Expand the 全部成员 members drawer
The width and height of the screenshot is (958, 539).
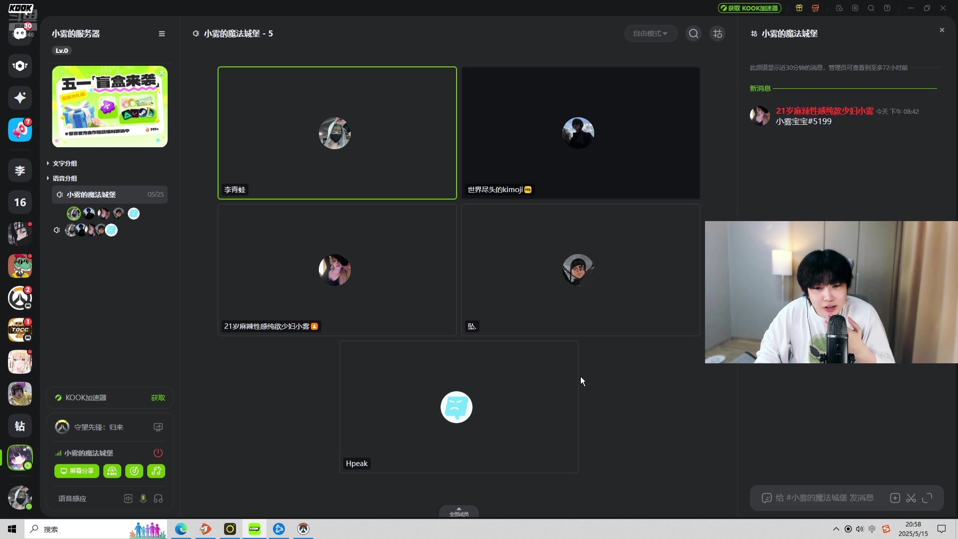coord(459,512)
